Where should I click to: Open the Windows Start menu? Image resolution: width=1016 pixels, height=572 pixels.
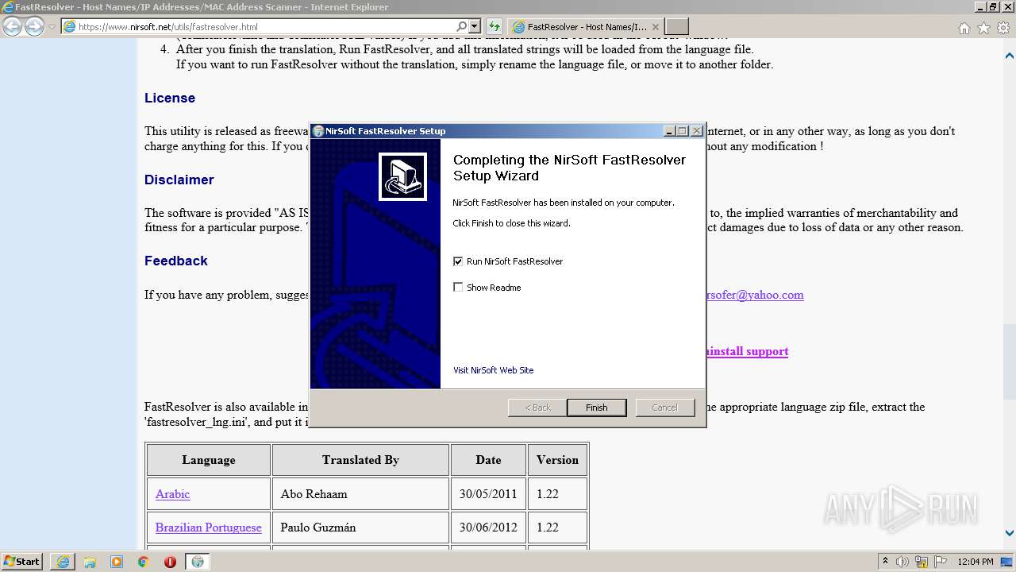(x=22, y=561)
